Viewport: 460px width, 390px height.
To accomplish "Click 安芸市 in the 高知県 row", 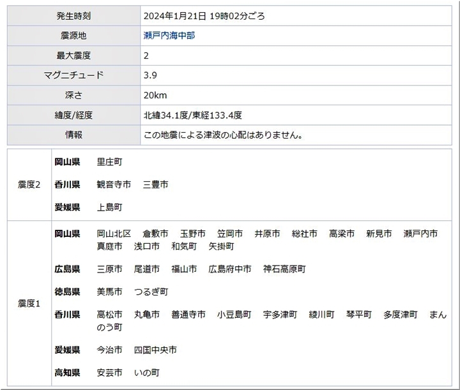I will tap(109, 372).
